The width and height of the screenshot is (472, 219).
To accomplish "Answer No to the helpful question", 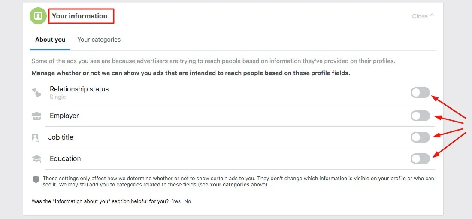I will point(188,201).
